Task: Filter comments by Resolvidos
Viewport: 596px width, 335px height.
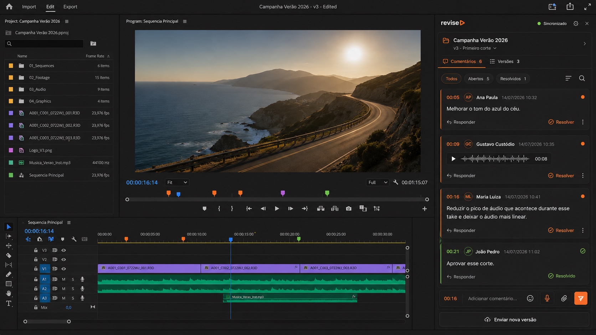Action: click(513, 79)
